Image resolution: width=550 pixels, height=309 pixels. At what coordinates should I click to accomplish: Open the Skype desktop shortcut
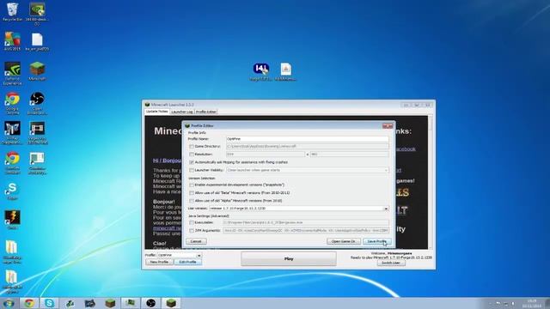click(12, 191)
